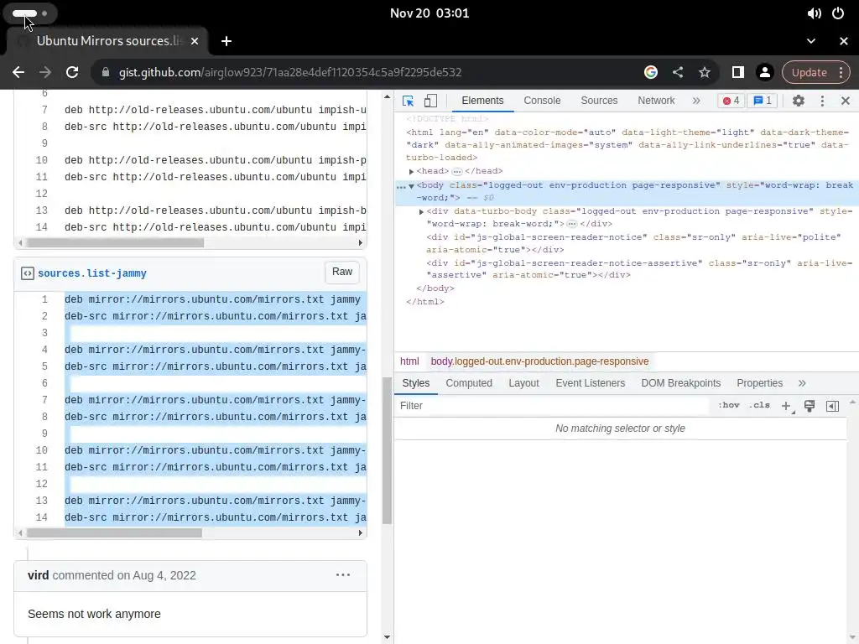The image size is (859, 644).
Task: Click the address bar URL
Action: (290, 72)
